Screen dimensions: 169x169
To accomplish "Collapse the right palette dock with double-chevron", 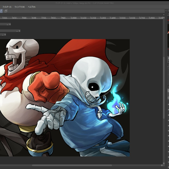I will click(166, 10).
